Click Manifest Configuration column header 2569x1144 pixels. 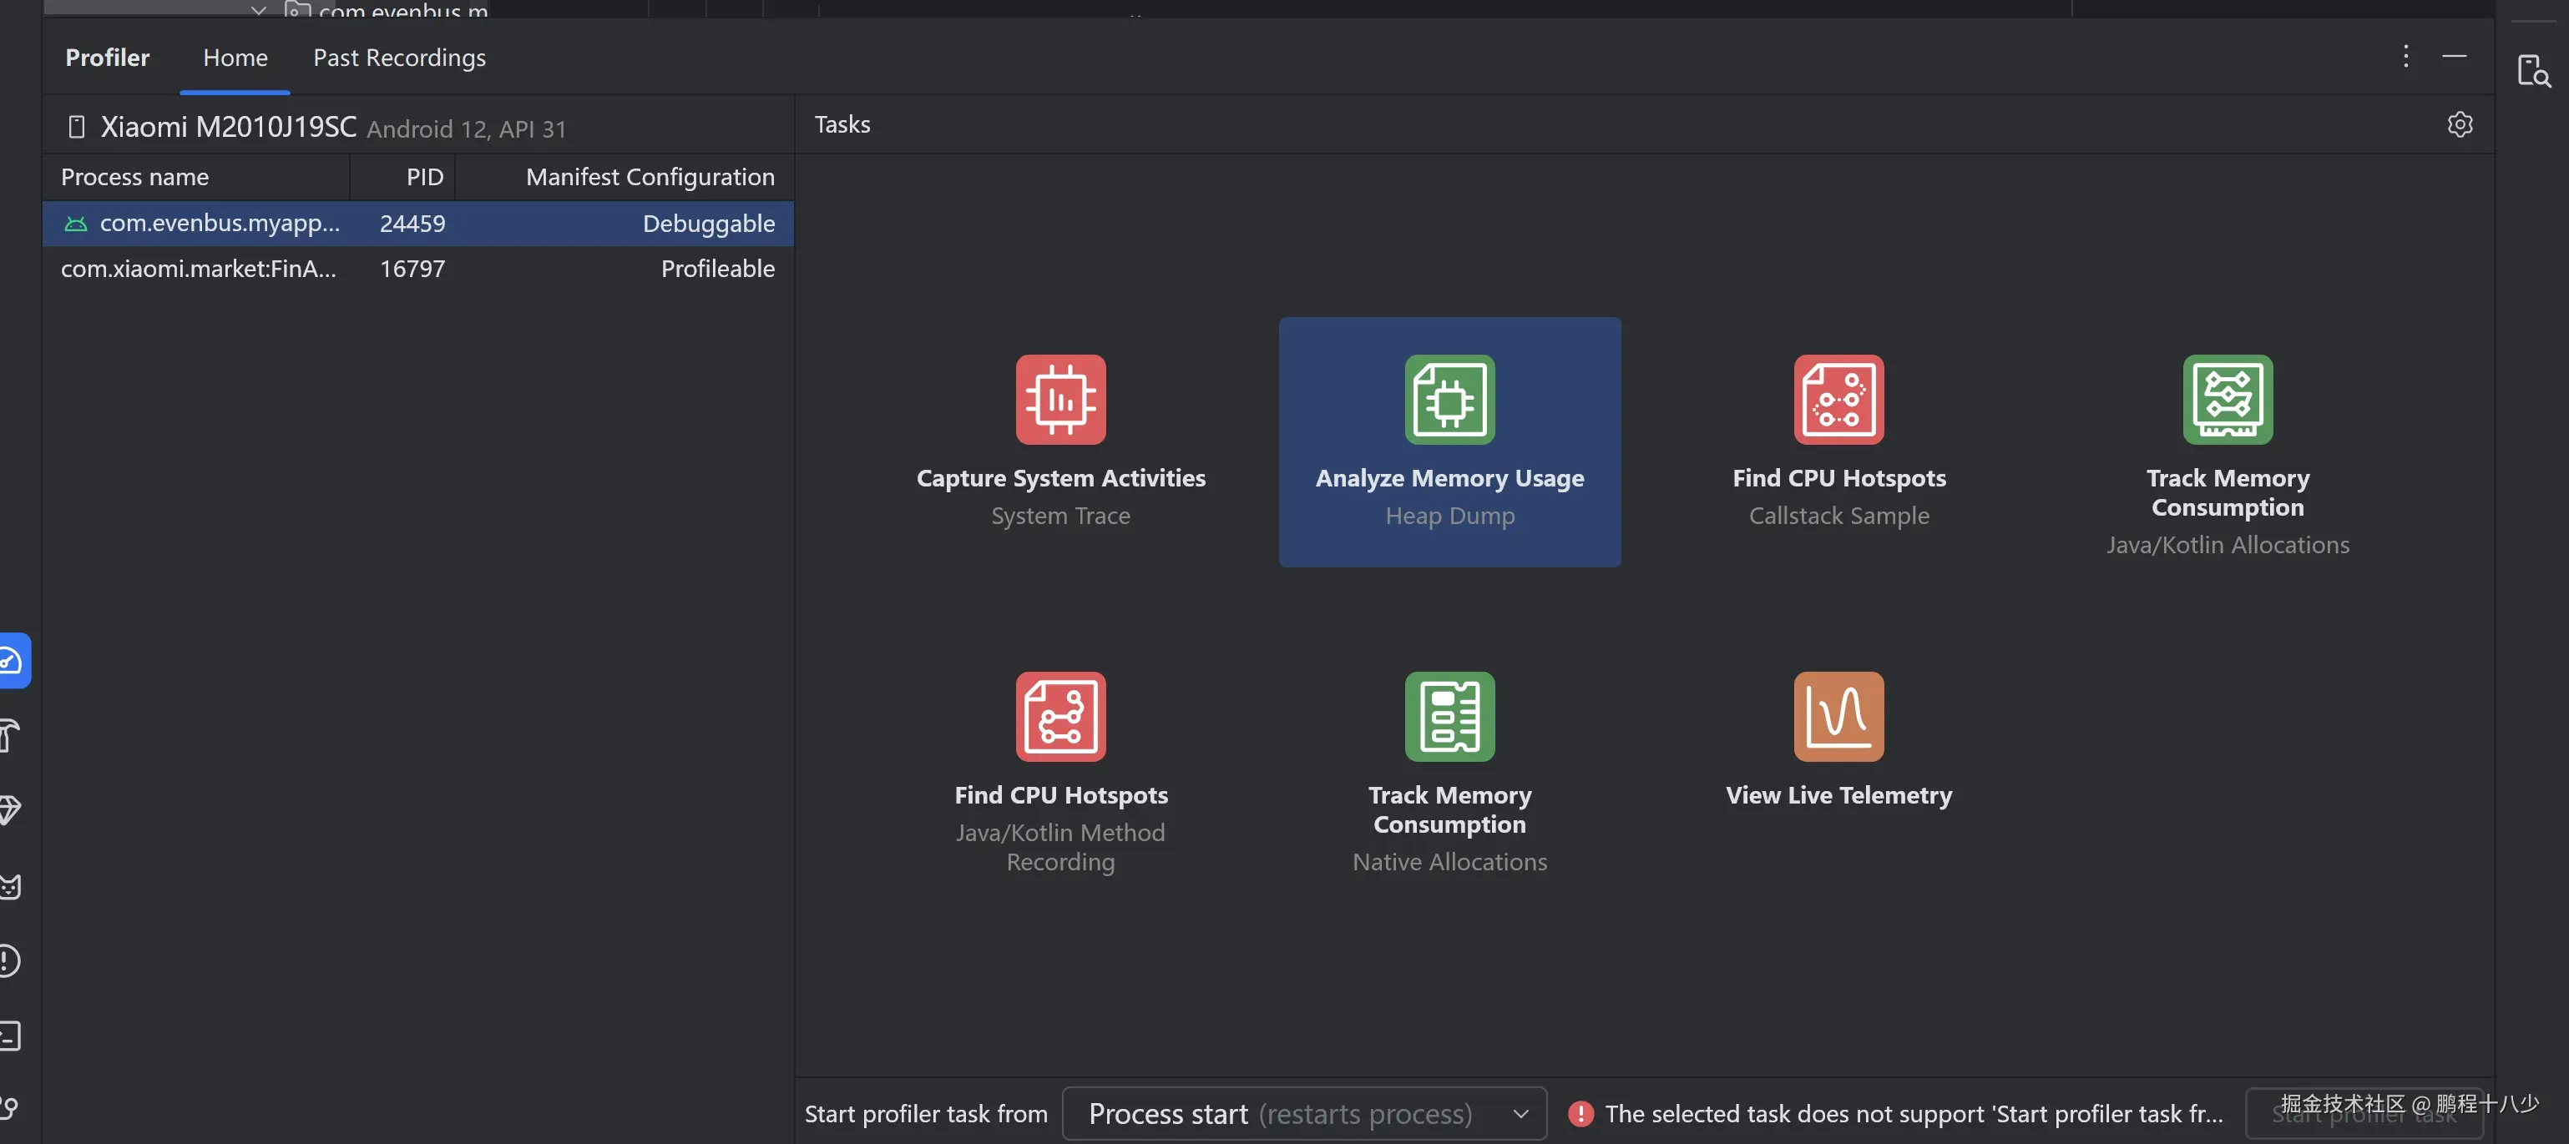pos(648,178)
